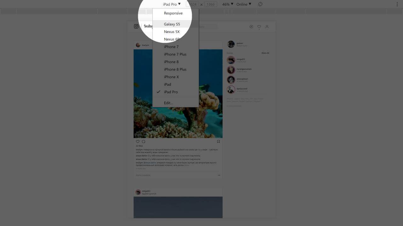The image size is (403, 226).
Task: Click the Add a comment field
Action: pos(175,175)
